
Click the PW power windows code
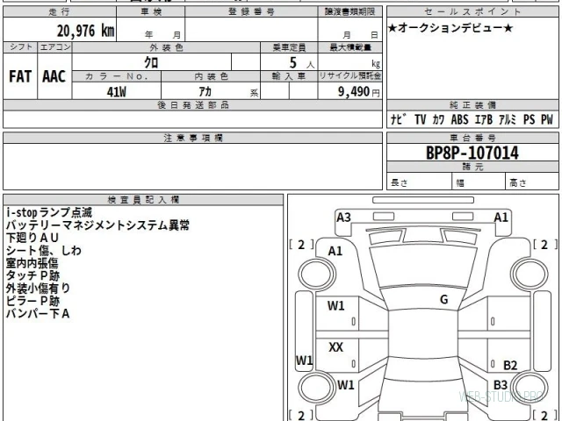[547, 119]
